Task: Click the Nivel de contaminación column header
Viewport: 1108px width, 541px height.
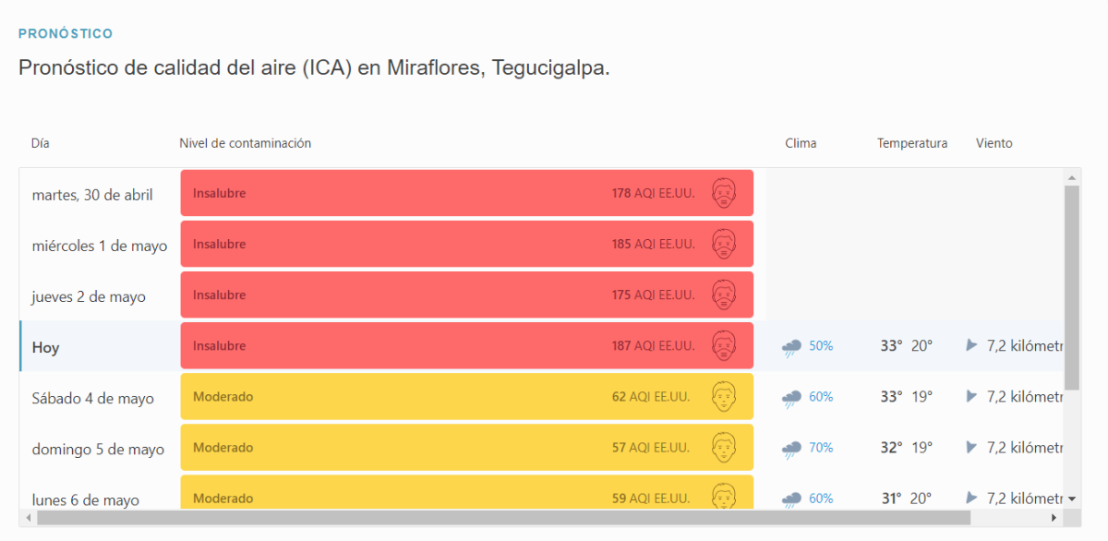Action: (x=245, y=143)
